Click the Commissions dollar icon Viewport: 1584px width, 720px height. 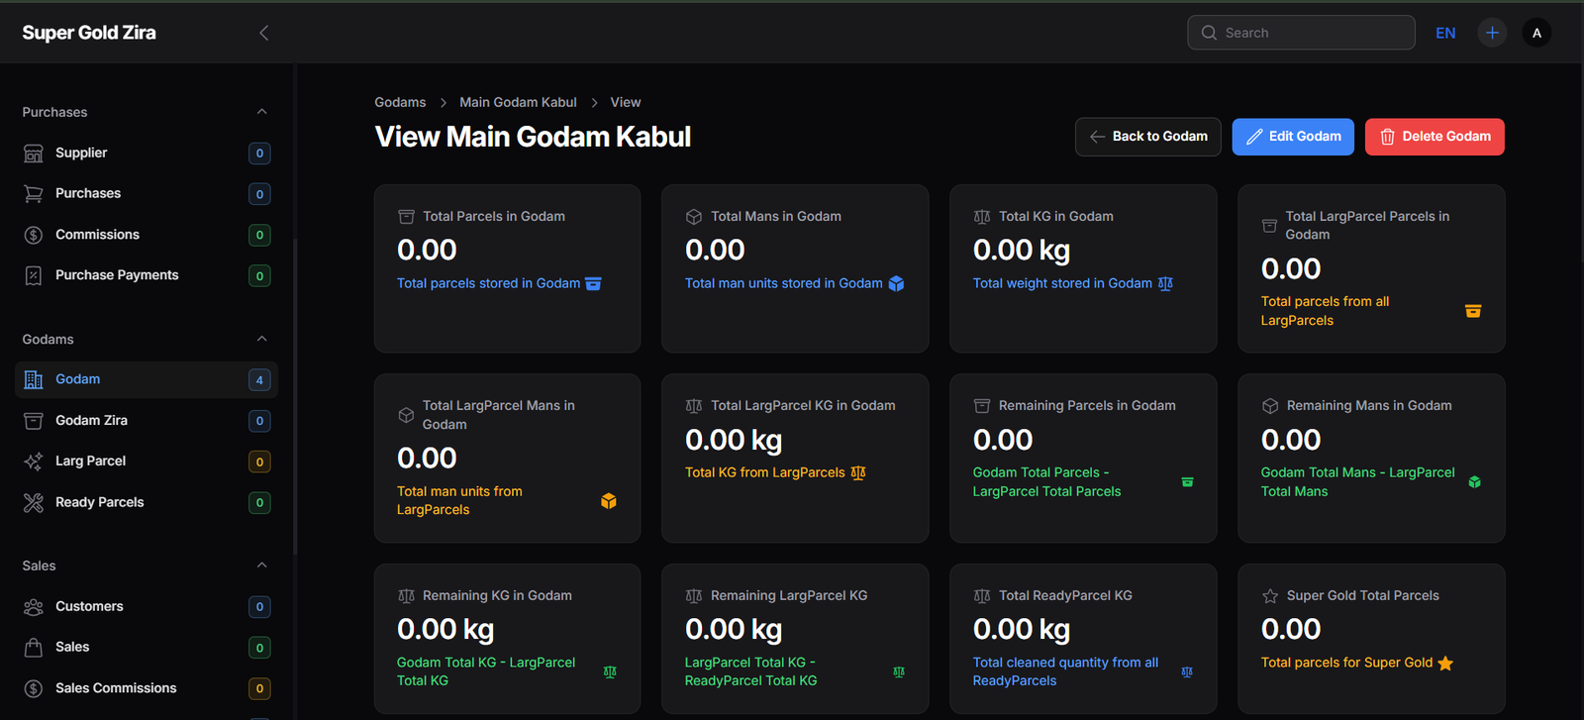34,235
